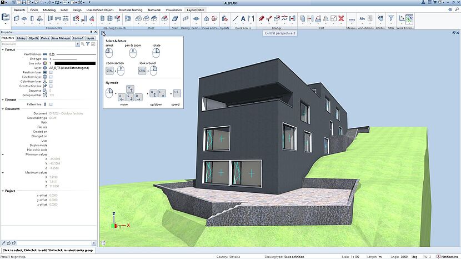Viewport: 461px width, 259px height.
Task: Check the Pattern line checkbox
Action: (51, 104)
